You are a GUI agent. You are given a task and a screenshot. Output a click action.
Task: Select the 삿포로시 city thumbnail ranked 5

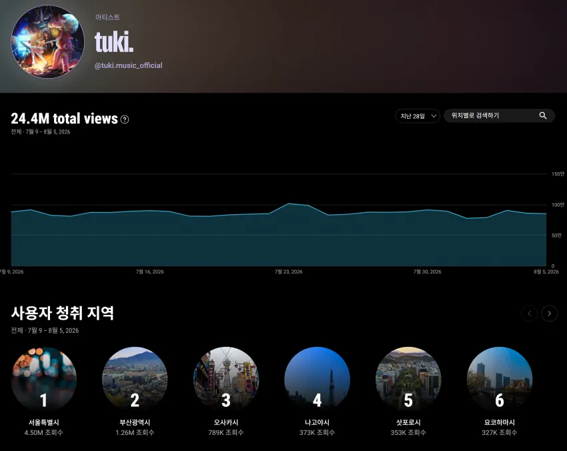click(x=408, y=380)
